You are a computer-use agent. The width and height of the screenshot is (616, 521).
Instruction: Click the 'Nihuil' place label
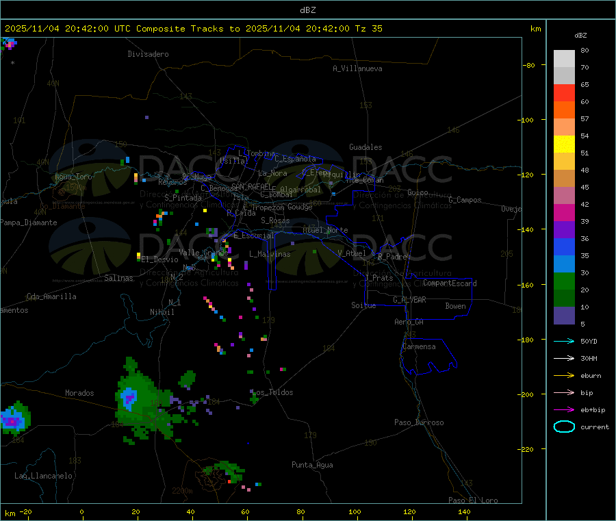click(162, 312)
